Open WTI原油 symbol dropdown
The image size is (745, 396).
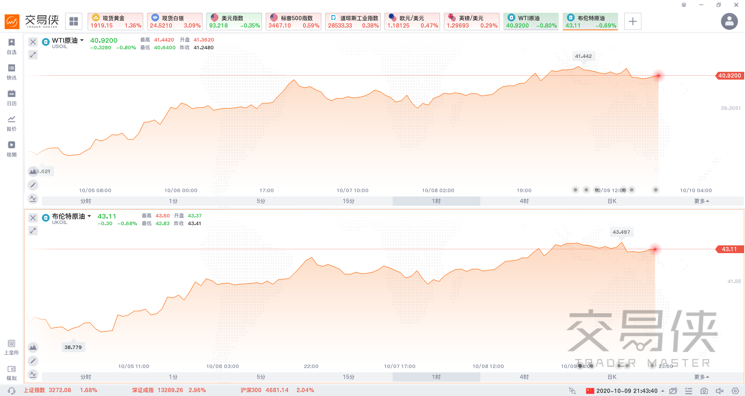82,40
